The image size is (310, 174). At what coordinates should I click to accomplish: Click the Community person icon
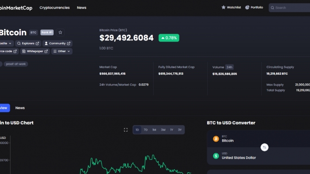click(46, 43)
